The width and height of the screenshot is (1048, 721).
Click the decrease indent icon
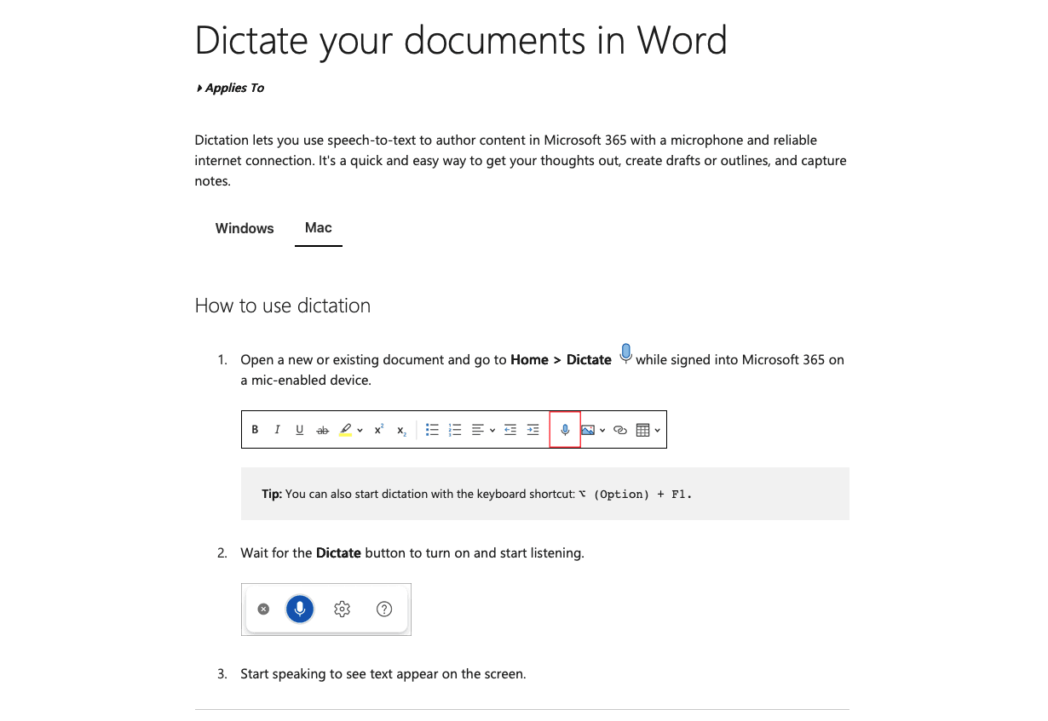510,430
